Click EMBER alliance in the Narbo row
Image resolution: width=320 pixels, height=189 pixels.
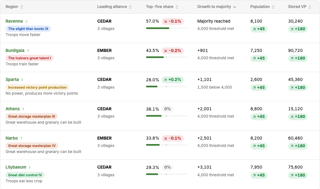[104, 138]
